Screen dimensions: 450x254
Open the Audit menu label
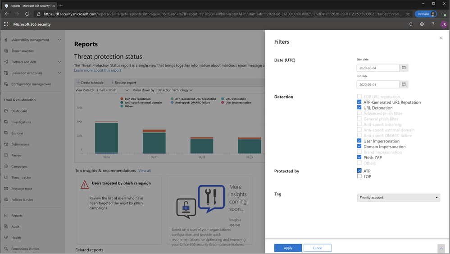click(x=15, y=226)
